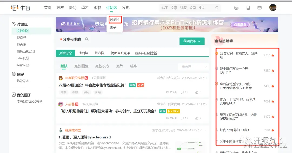
Task: Click the 面经 tag on first post
Action: (x=98, y=92)
